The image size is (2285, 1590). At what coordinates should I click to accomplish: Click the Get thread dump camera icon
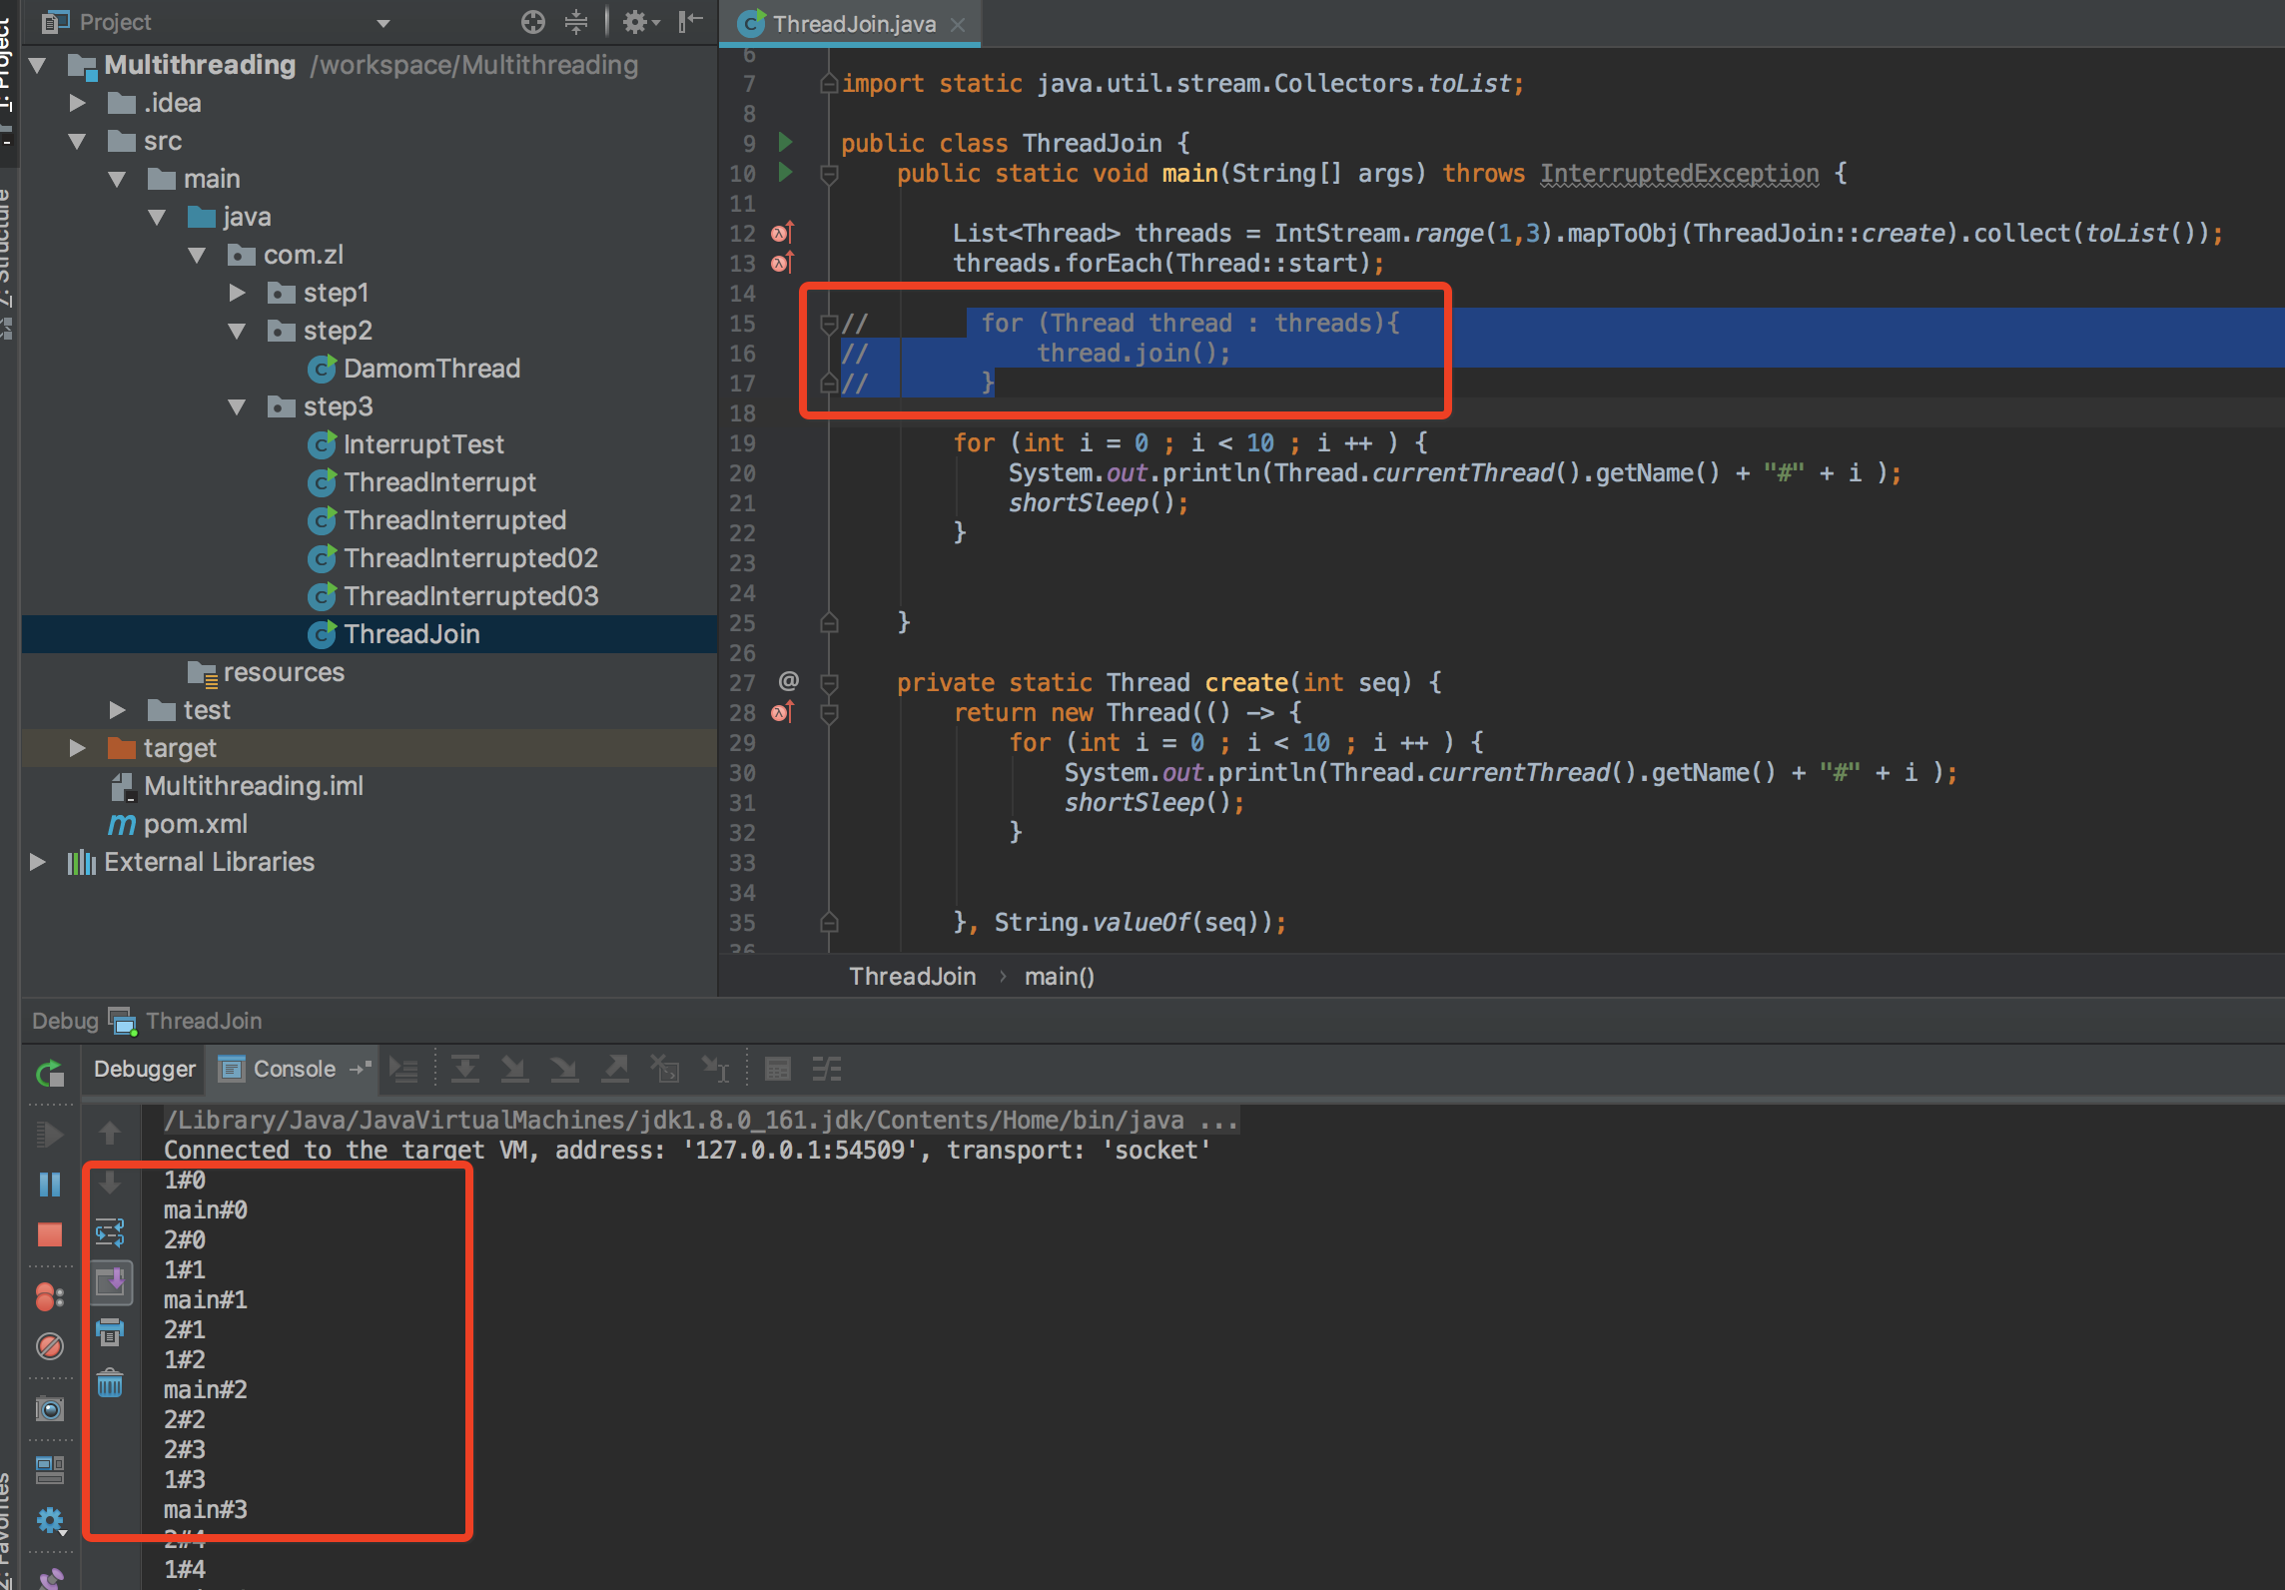pyautogui.click(x=49, y=1409)
